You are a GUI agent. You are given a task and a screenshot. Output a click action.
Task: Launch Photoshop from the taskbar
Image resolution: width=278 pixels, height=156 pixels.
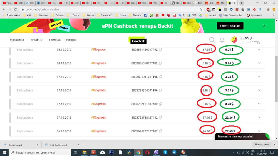coord(111,152)
